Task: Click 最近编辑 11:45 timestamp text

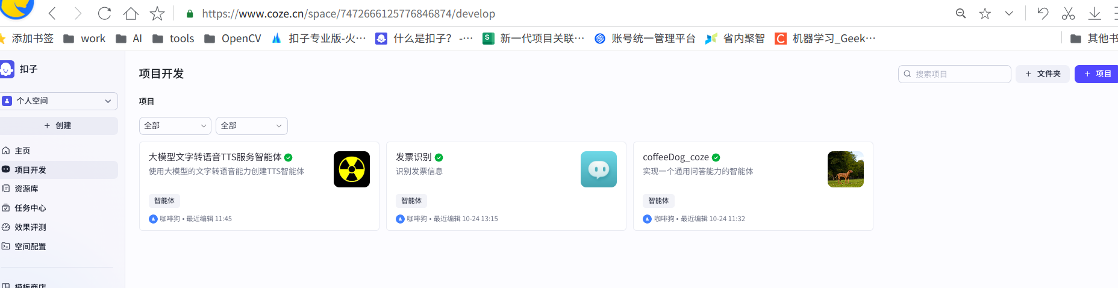Action: (209, 219)
